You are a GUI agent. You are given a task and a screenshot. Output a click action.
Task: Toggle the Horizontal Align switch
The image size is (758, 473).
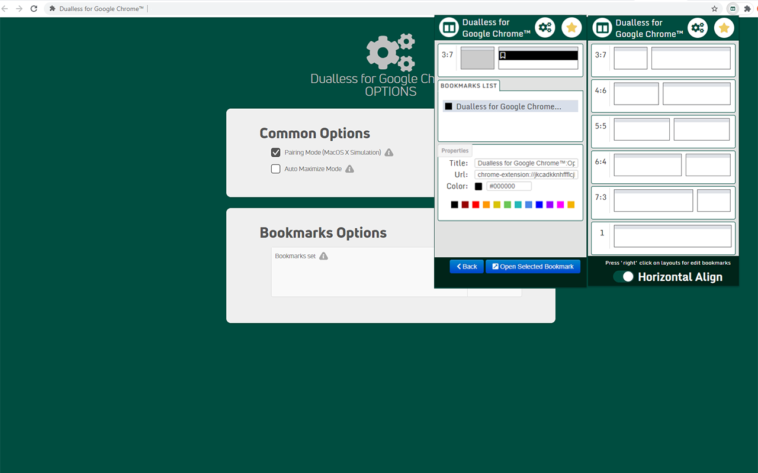pos(624,277)
